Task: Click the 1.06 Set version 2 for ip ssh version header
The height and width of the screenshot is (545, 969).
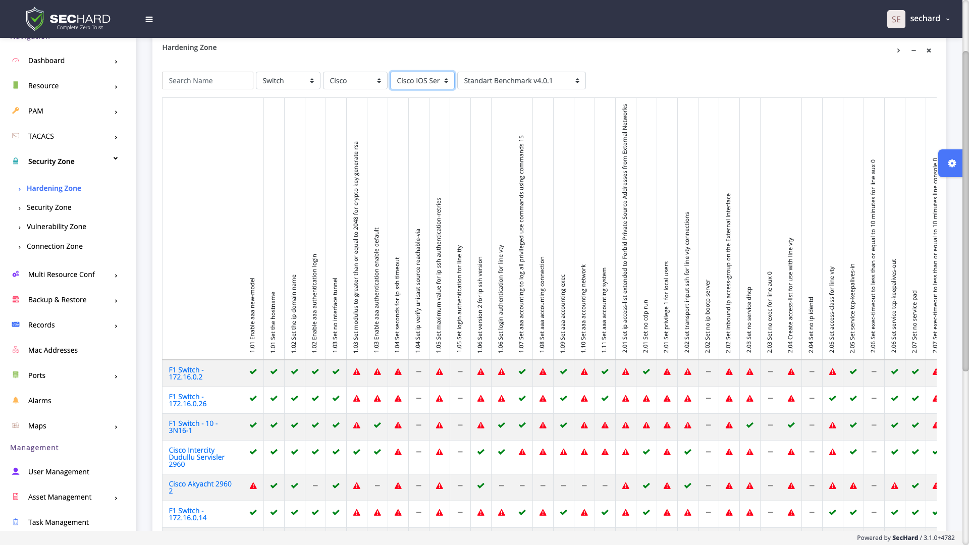Action: (480, 305)
